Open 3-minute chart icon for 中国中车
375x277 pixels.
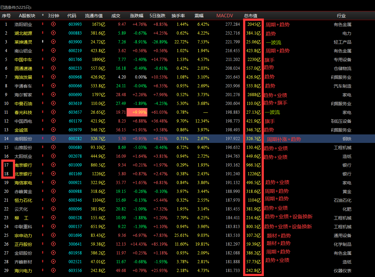(x=53, y=59)
